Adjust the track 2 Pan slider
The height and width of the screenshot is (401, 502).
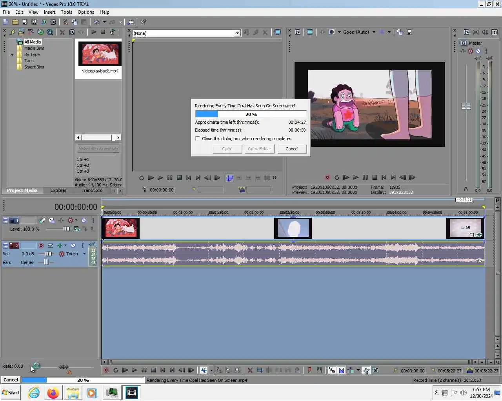47,262
